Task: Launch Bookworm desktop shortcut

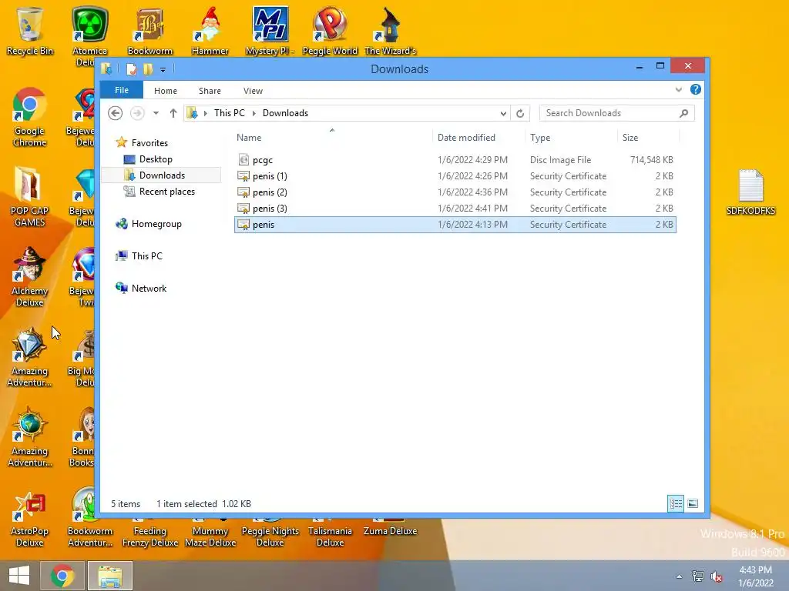Action: [x=149, y=30]
